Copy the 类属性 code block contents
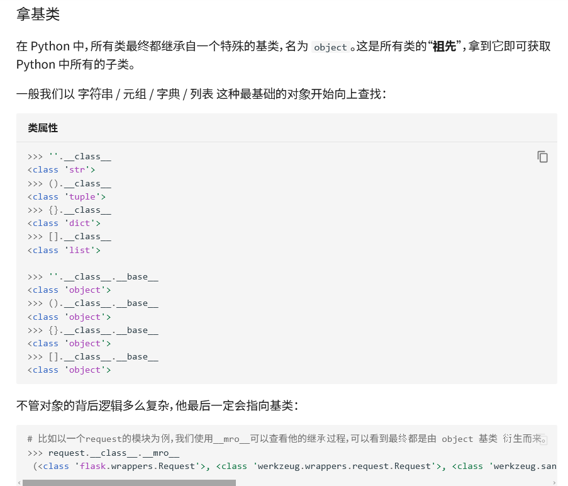 pyautogui.click(x=542, y=157)
